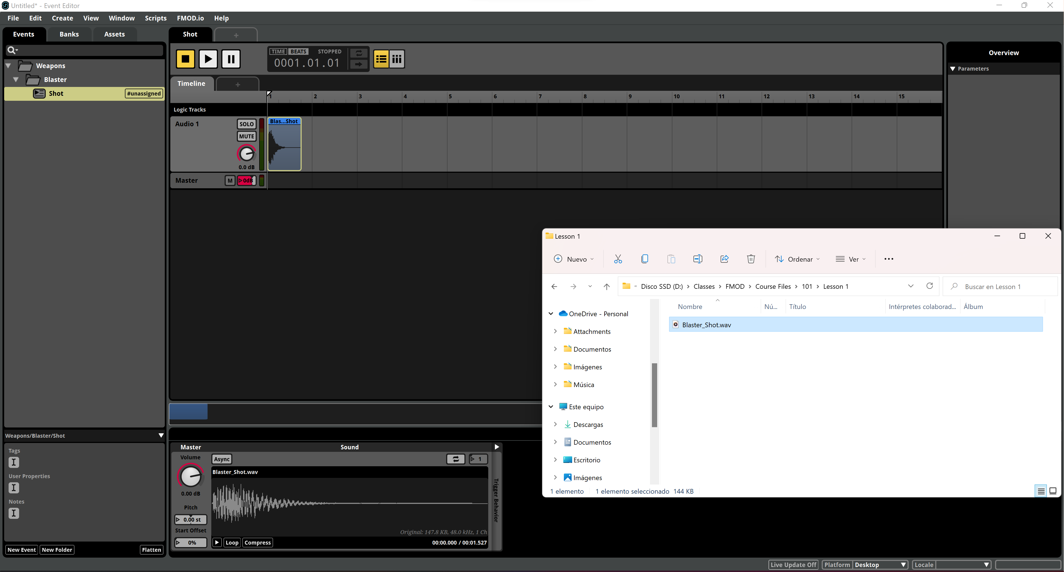Image resolution: width=1064 pixels, height=572 pixels.
Task: Toggle Live Update Off in the status bar
Action: tap(793, 565)
